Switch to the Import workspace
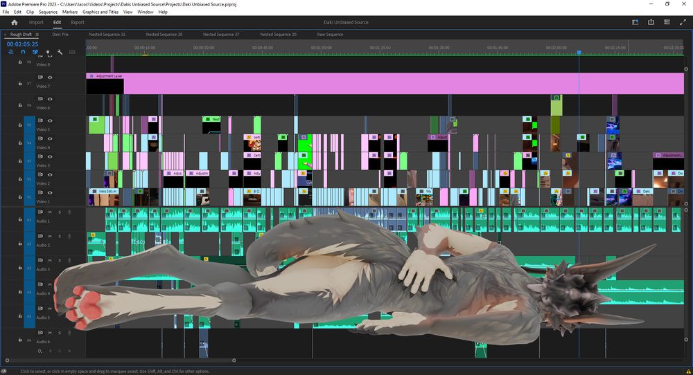Viewport: 693px width, 375px height. pyautogui.click(x=36, y=22)
